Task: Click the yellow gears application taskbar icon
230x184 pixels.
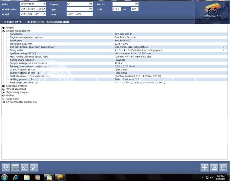Action: (x=60, y=178)
